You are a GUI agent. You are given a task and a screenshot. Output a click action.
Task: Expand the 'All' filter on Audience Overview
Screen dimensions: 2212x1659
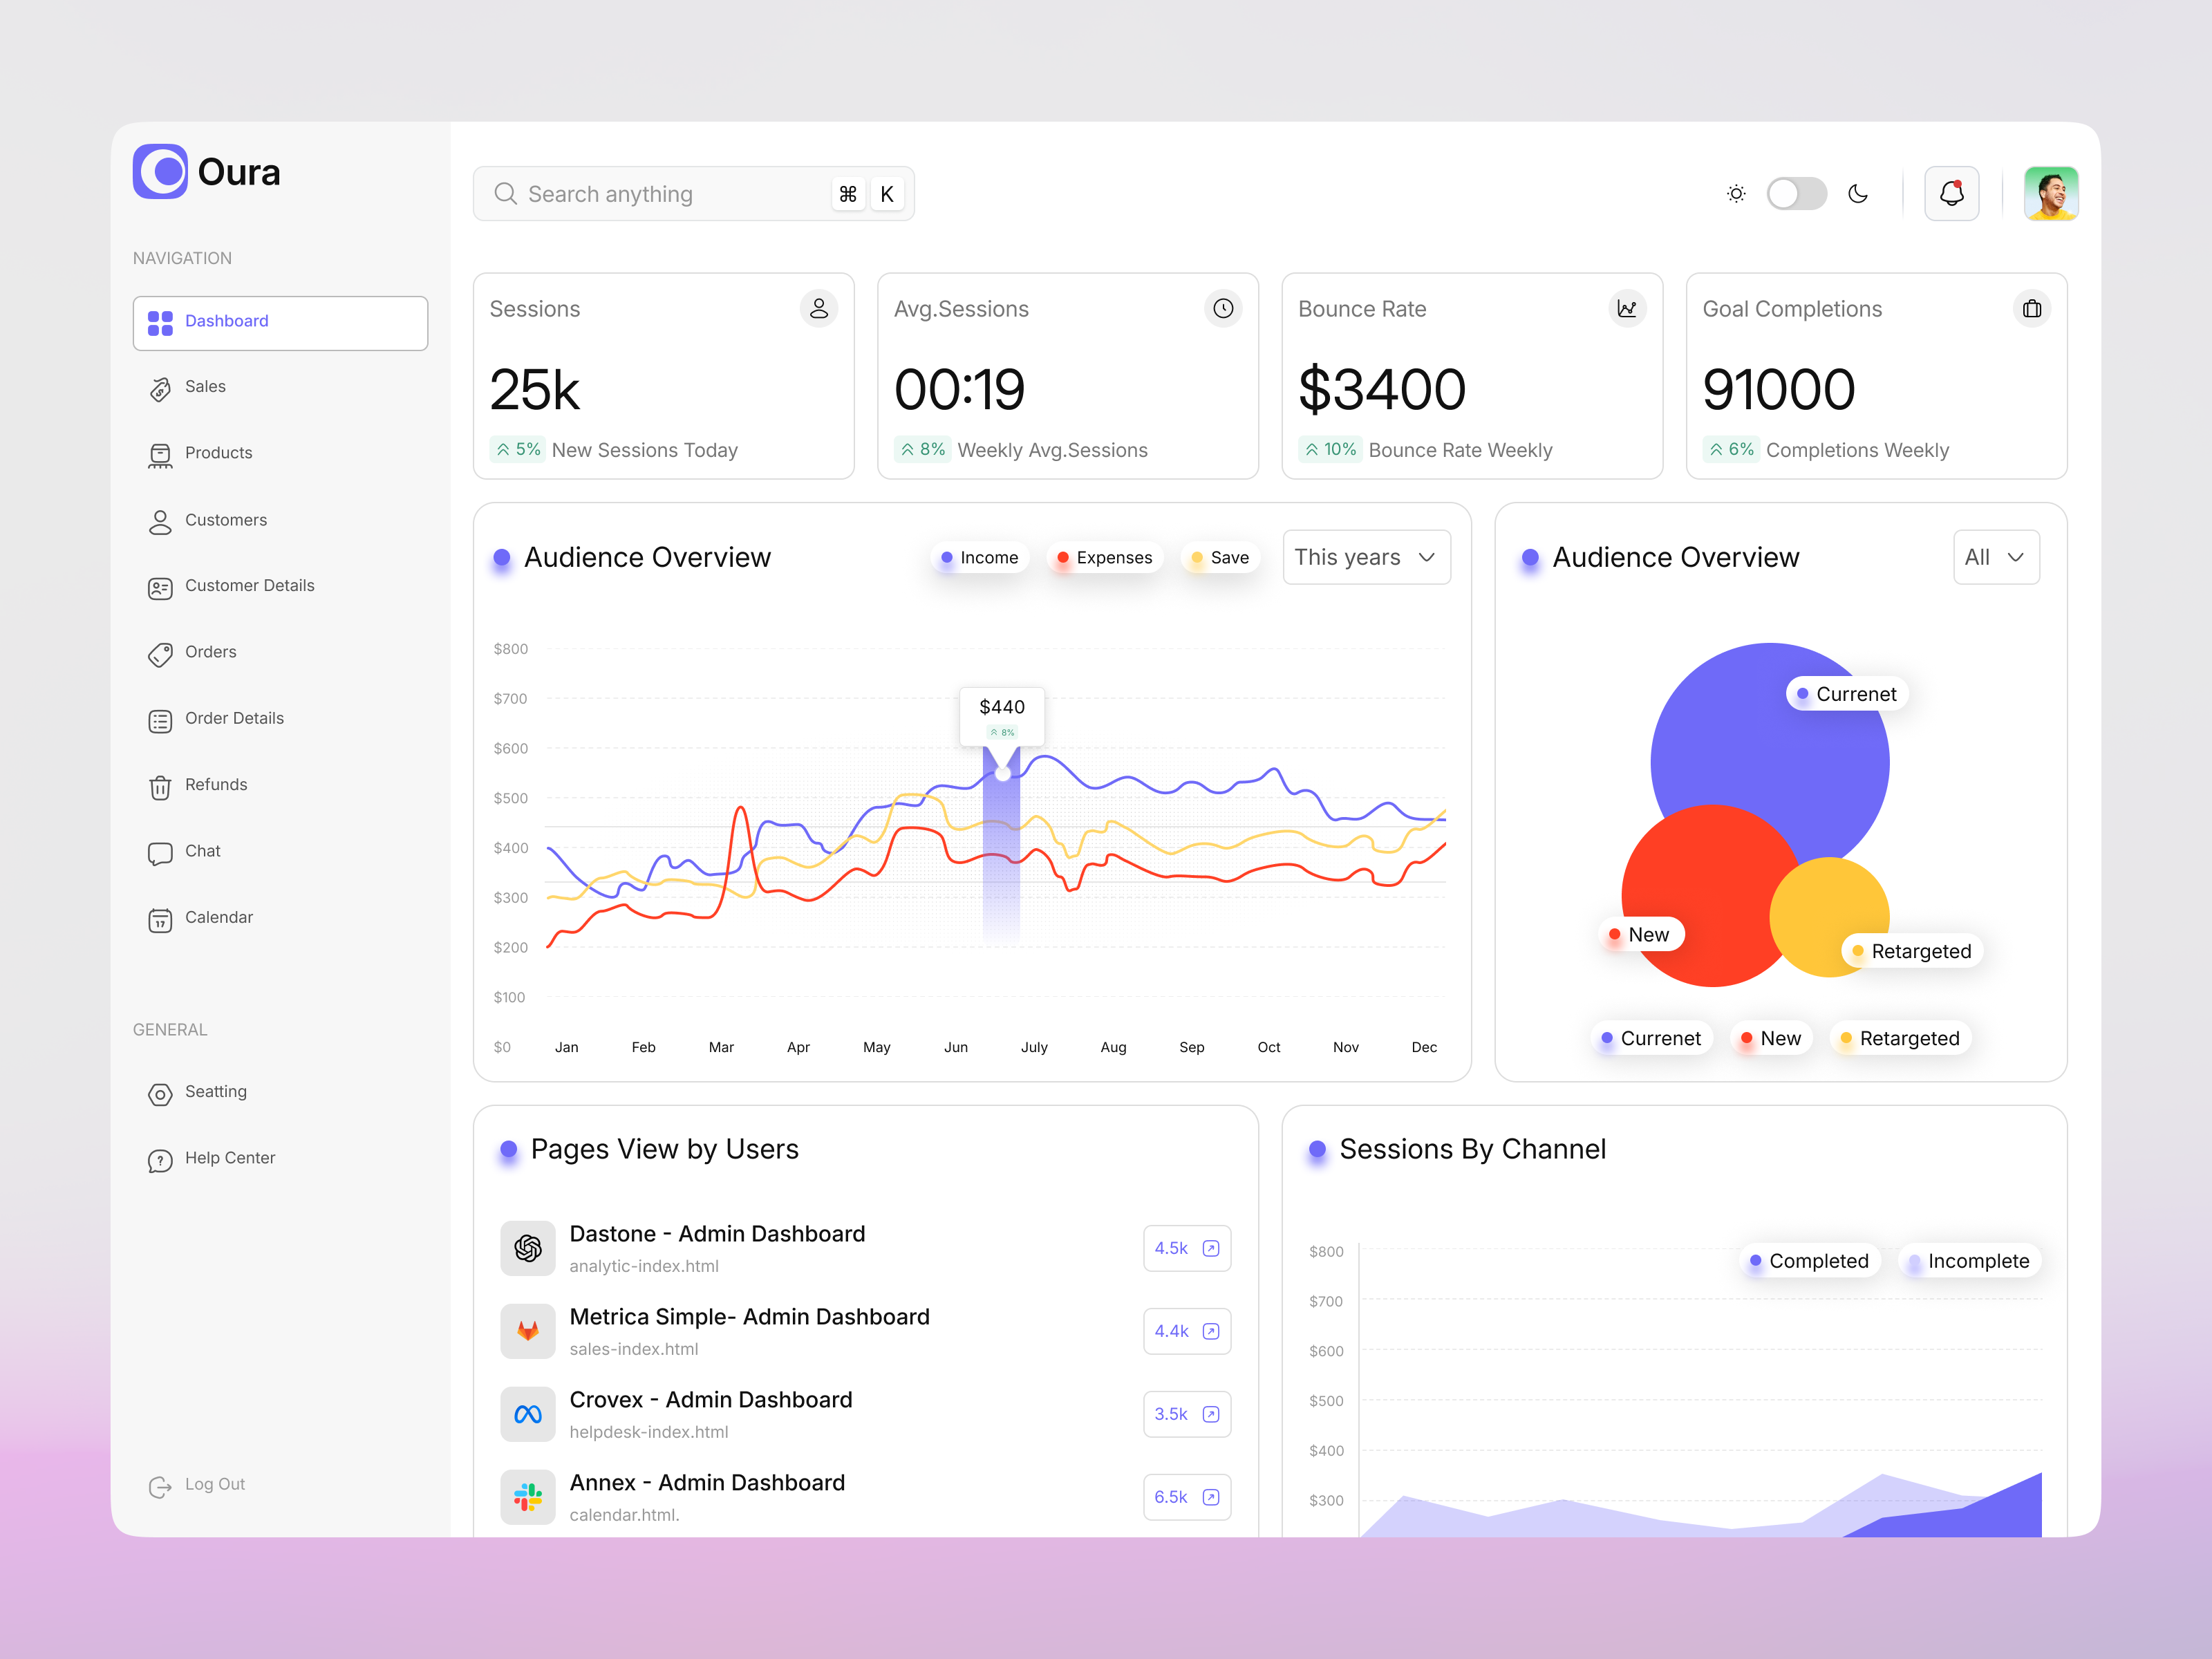1996,557
